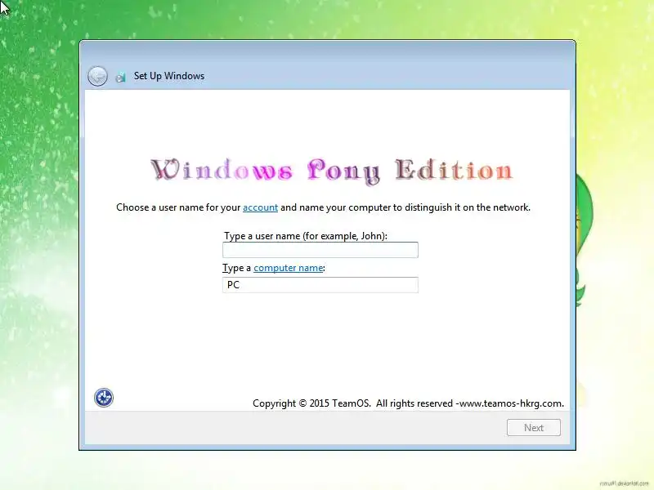Screen dimensions: 654x490
Task: Click the 'Type a user name' label
Action: (x=306, y=236)
